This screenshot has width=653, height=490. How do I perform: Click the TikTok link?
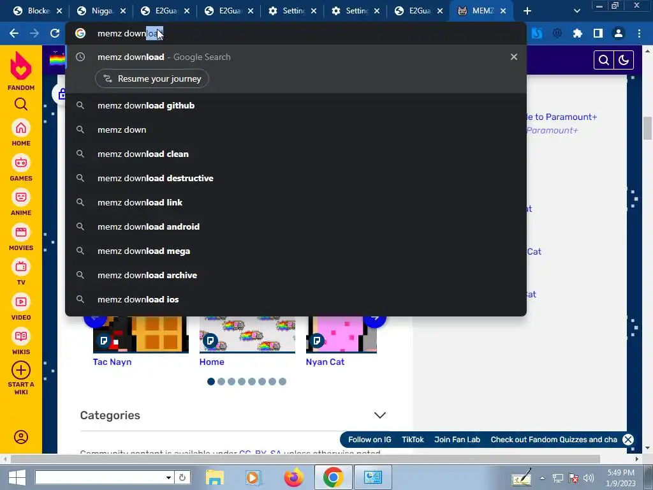pos(413,440)
